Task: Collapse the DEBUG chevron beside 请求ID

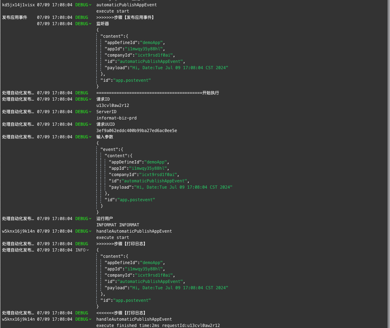Action: 90,99
